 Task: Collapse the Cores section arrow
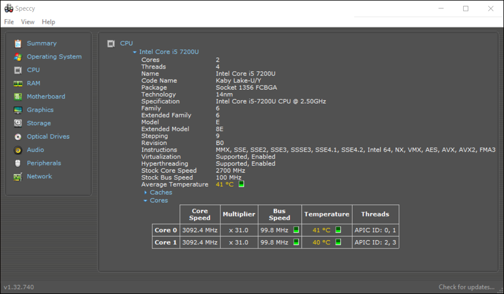(145, 201)
